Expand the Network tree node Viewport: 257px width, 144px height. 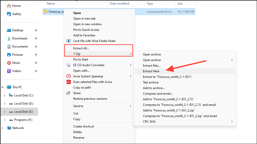[x=3, y=128]
